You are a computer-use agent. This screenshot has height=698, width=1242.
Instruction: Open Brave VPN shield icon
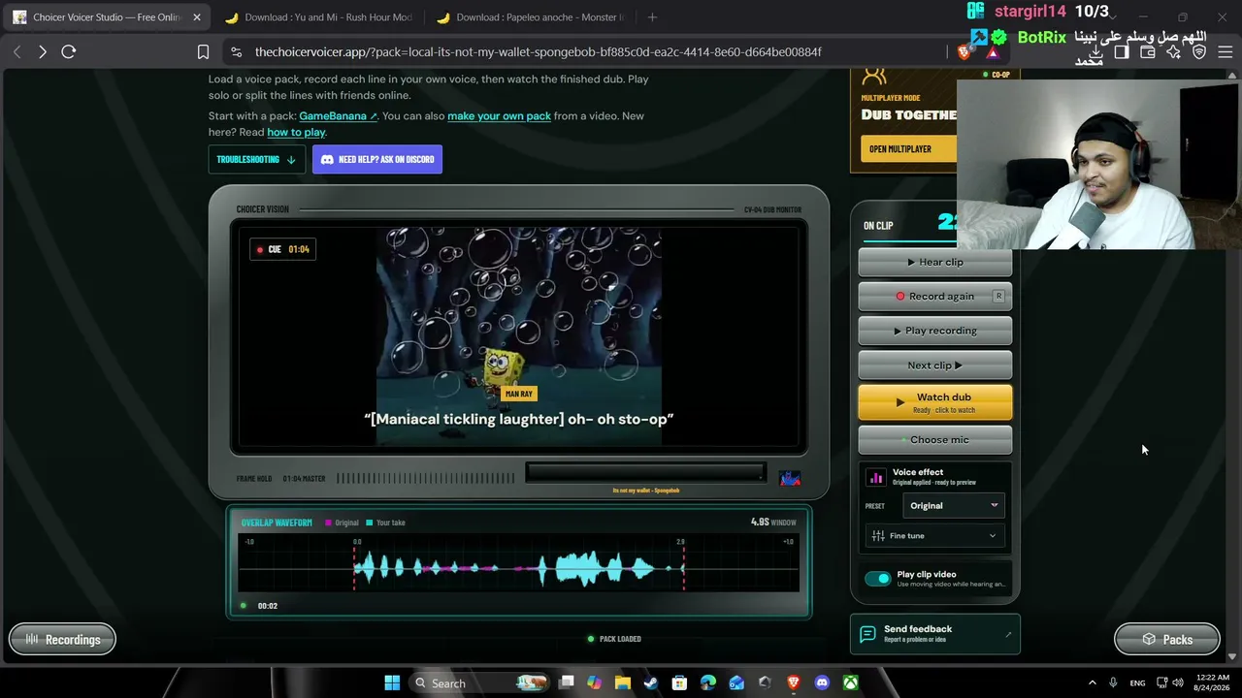coord(1199,52)
